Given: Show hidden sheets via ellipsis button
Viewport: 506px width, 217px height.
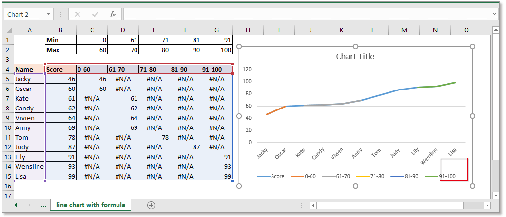Looking at the screenshot, I should (43, 205).
